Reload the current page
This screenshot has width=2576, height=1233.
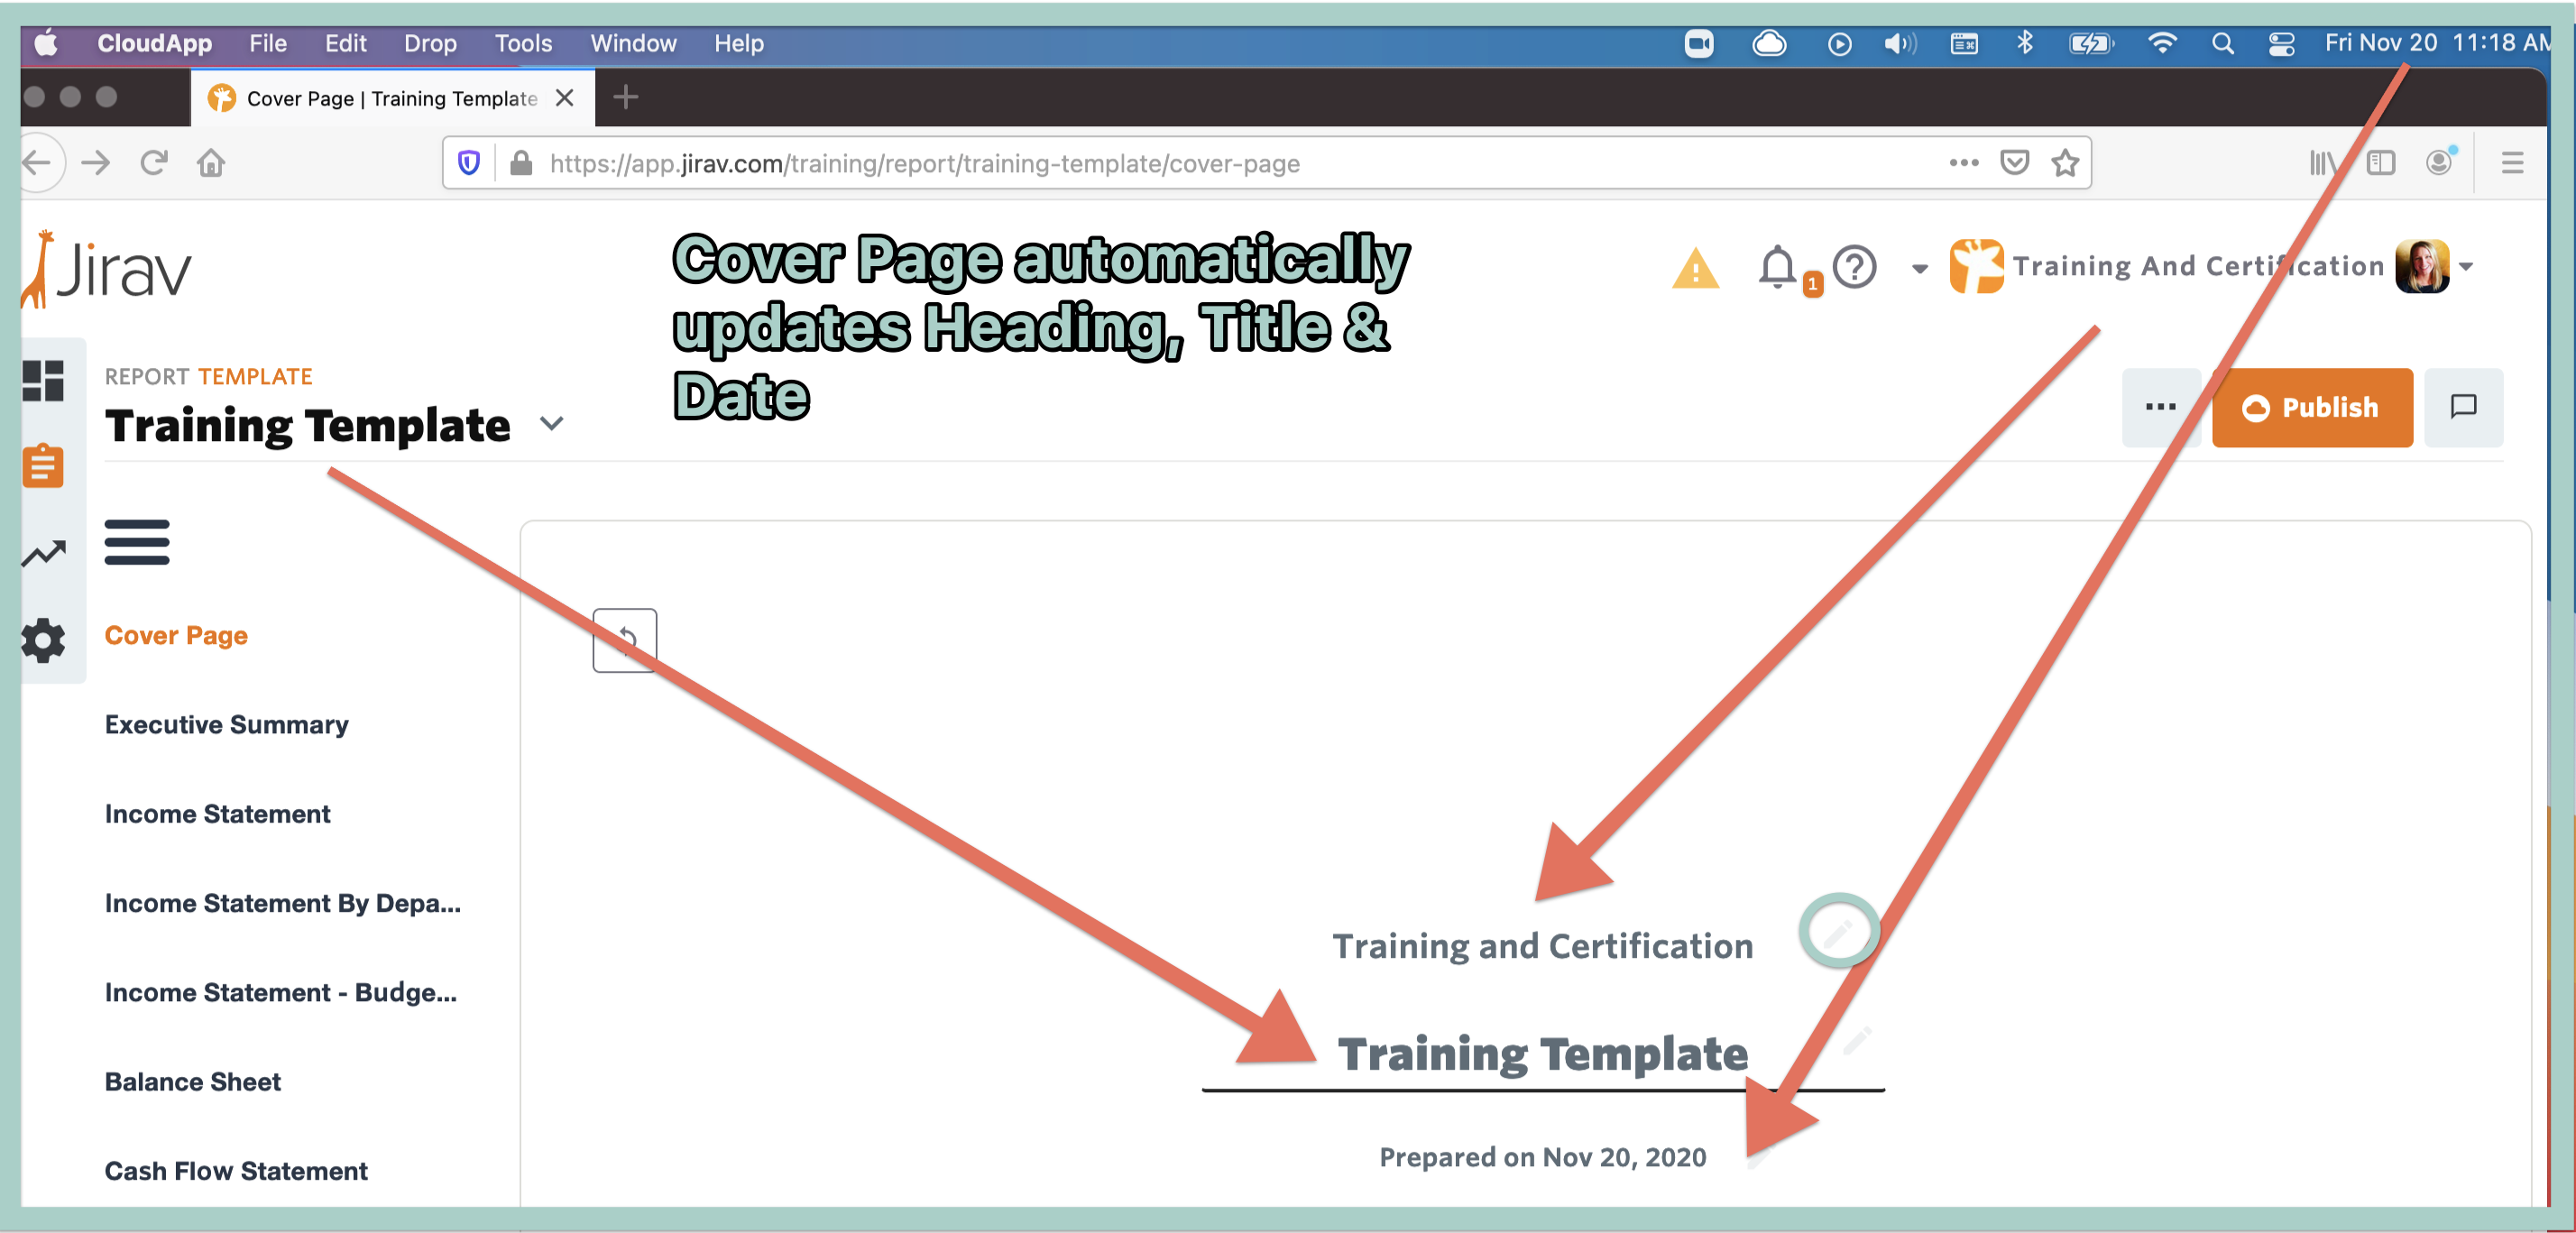153,162
